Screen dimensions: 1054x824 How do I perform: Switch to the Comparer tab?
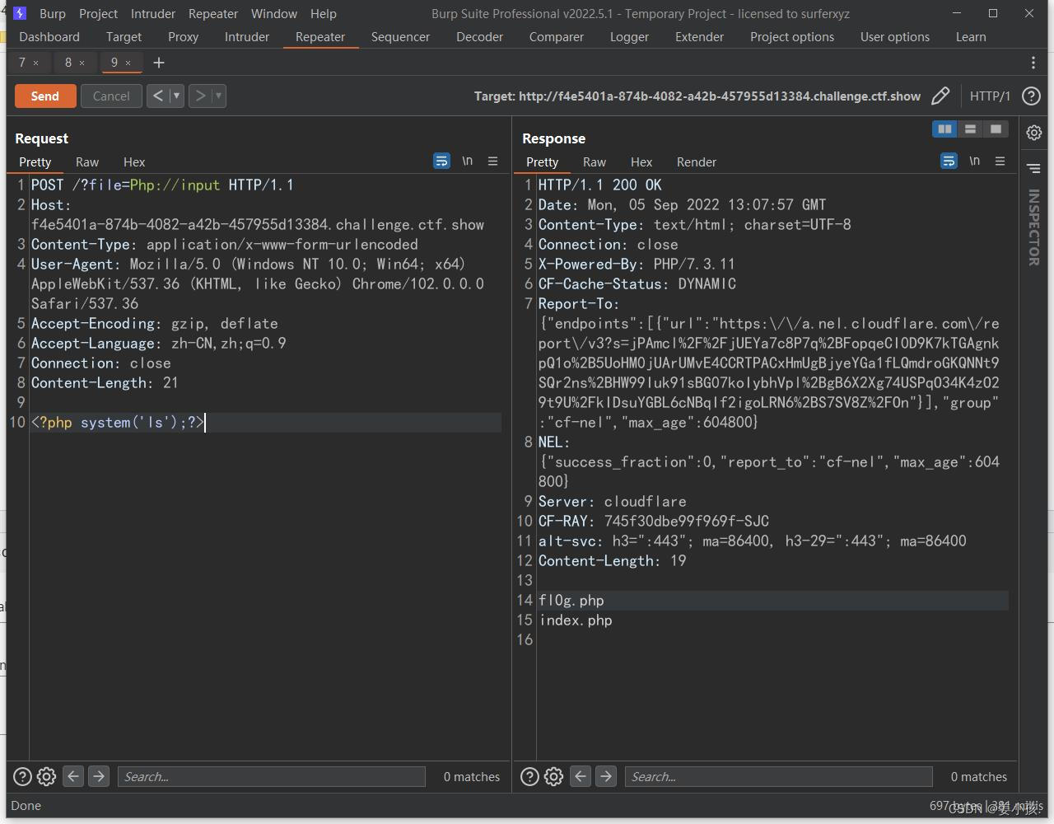(557, 37)
